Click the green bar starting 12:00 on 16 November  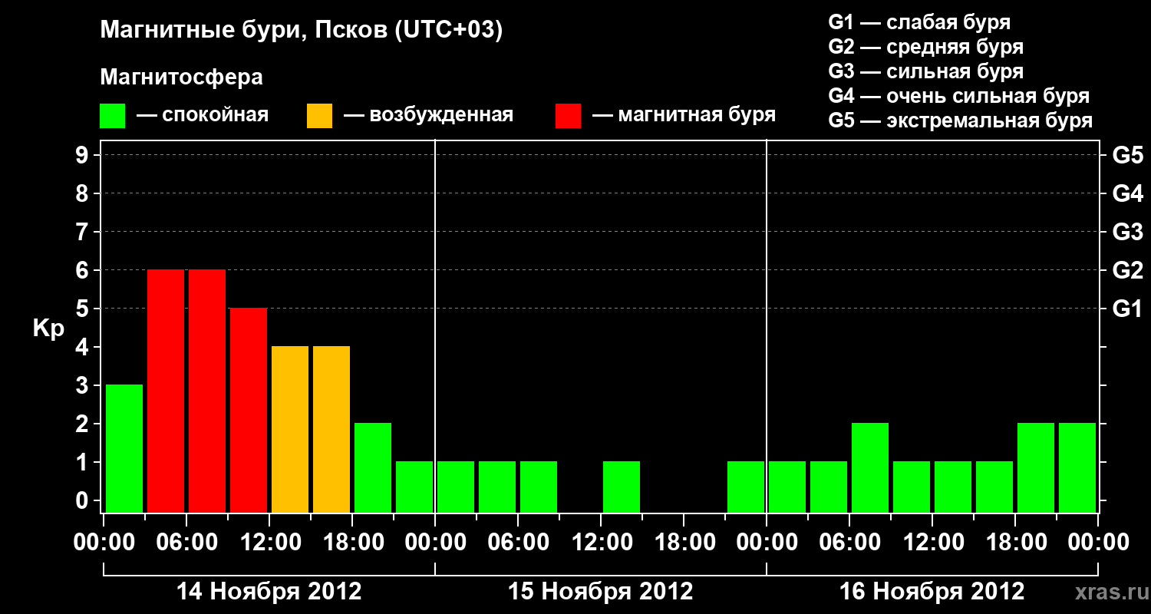(953, 487)
